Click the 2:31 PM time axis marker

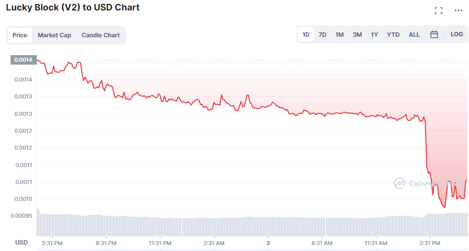[x=430, y=243]
